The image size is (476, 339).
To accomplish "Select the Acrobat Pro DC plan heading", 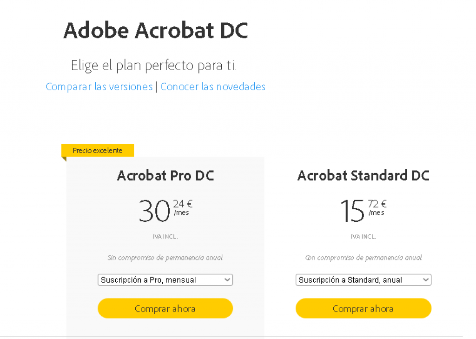I will [x=165, y=176].
